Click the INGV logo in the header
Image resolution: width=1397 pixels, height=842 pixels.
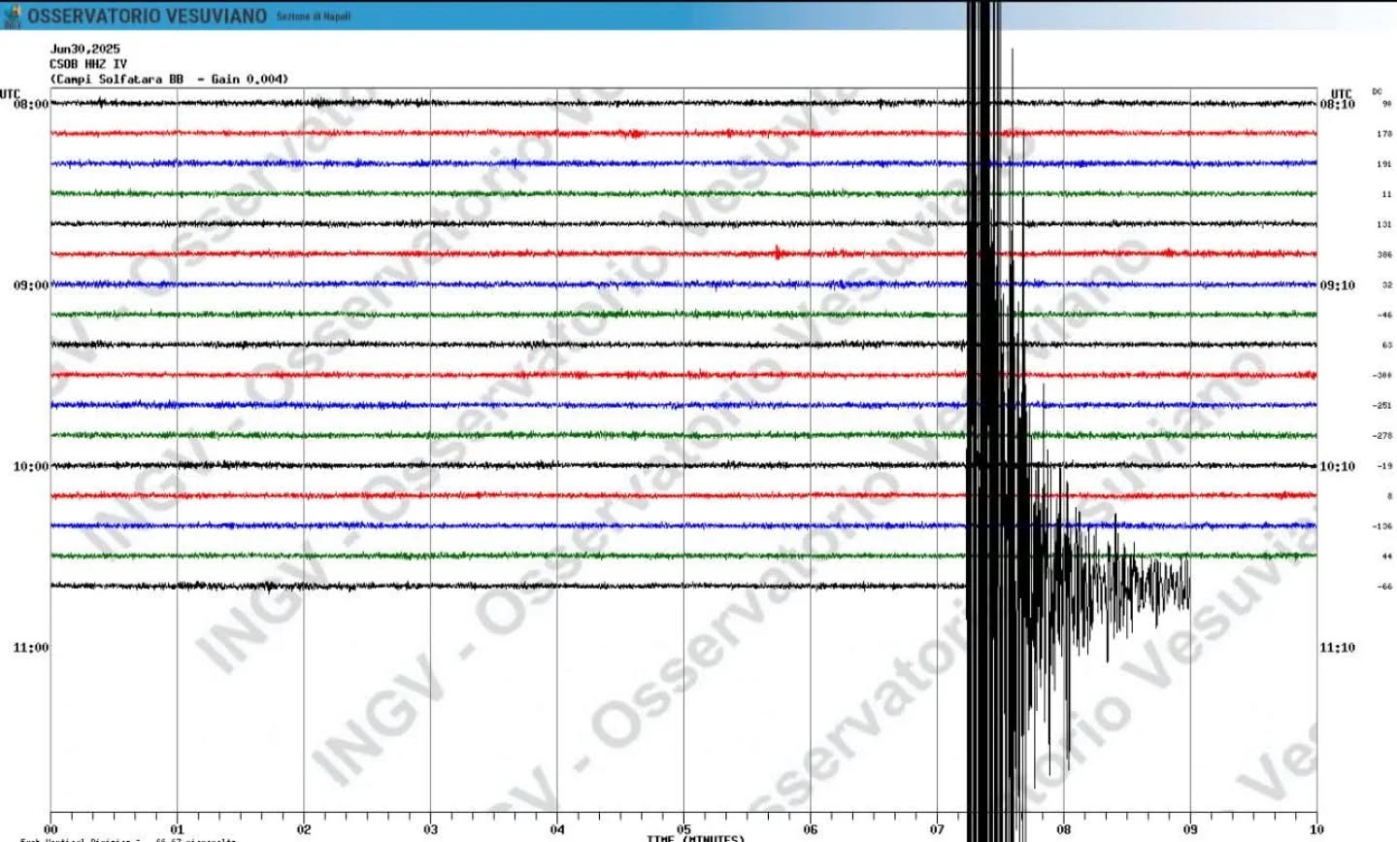click(12, 16)
